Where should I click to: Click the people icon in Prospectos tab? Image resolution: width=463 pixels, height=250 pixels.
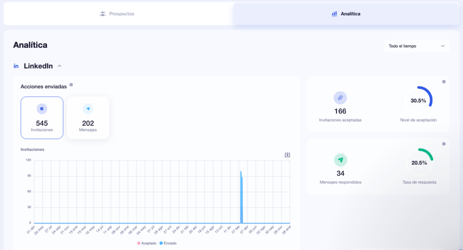pos(103,14)
